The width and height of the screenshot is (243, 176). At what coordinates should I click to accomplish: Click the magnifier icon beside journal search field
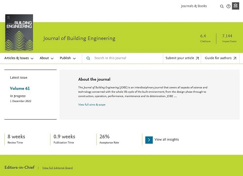(x=88, y=58)
